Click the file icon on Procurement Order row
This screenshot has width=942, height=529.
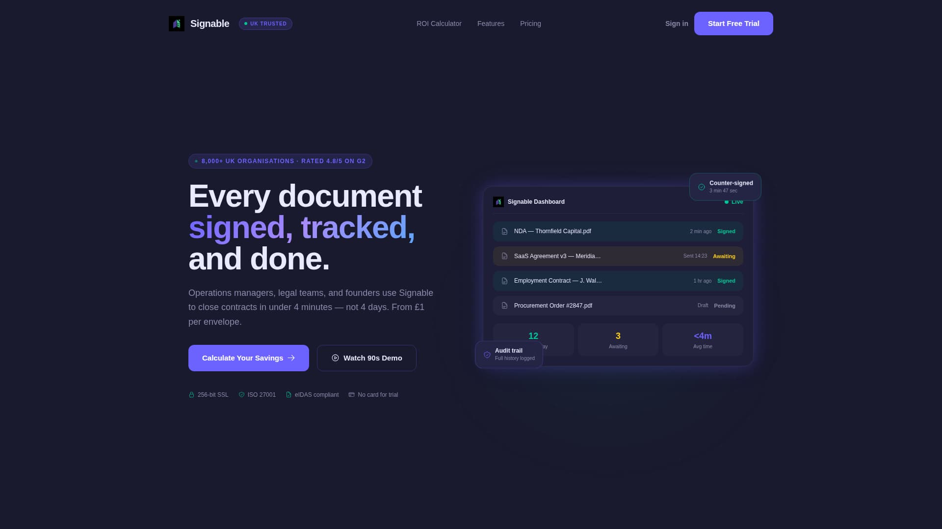pos(504,306)
